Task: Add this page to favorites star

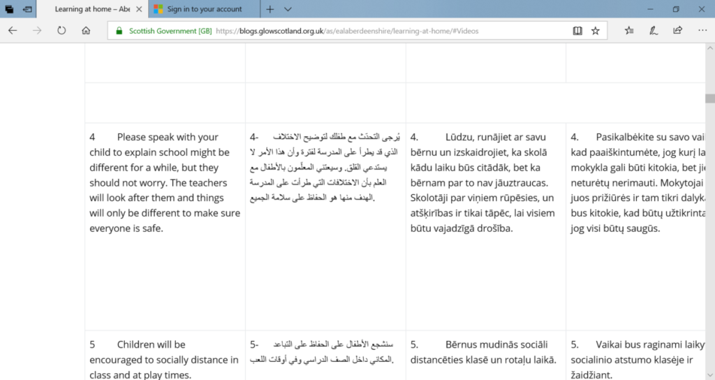Action: [596, 31]
